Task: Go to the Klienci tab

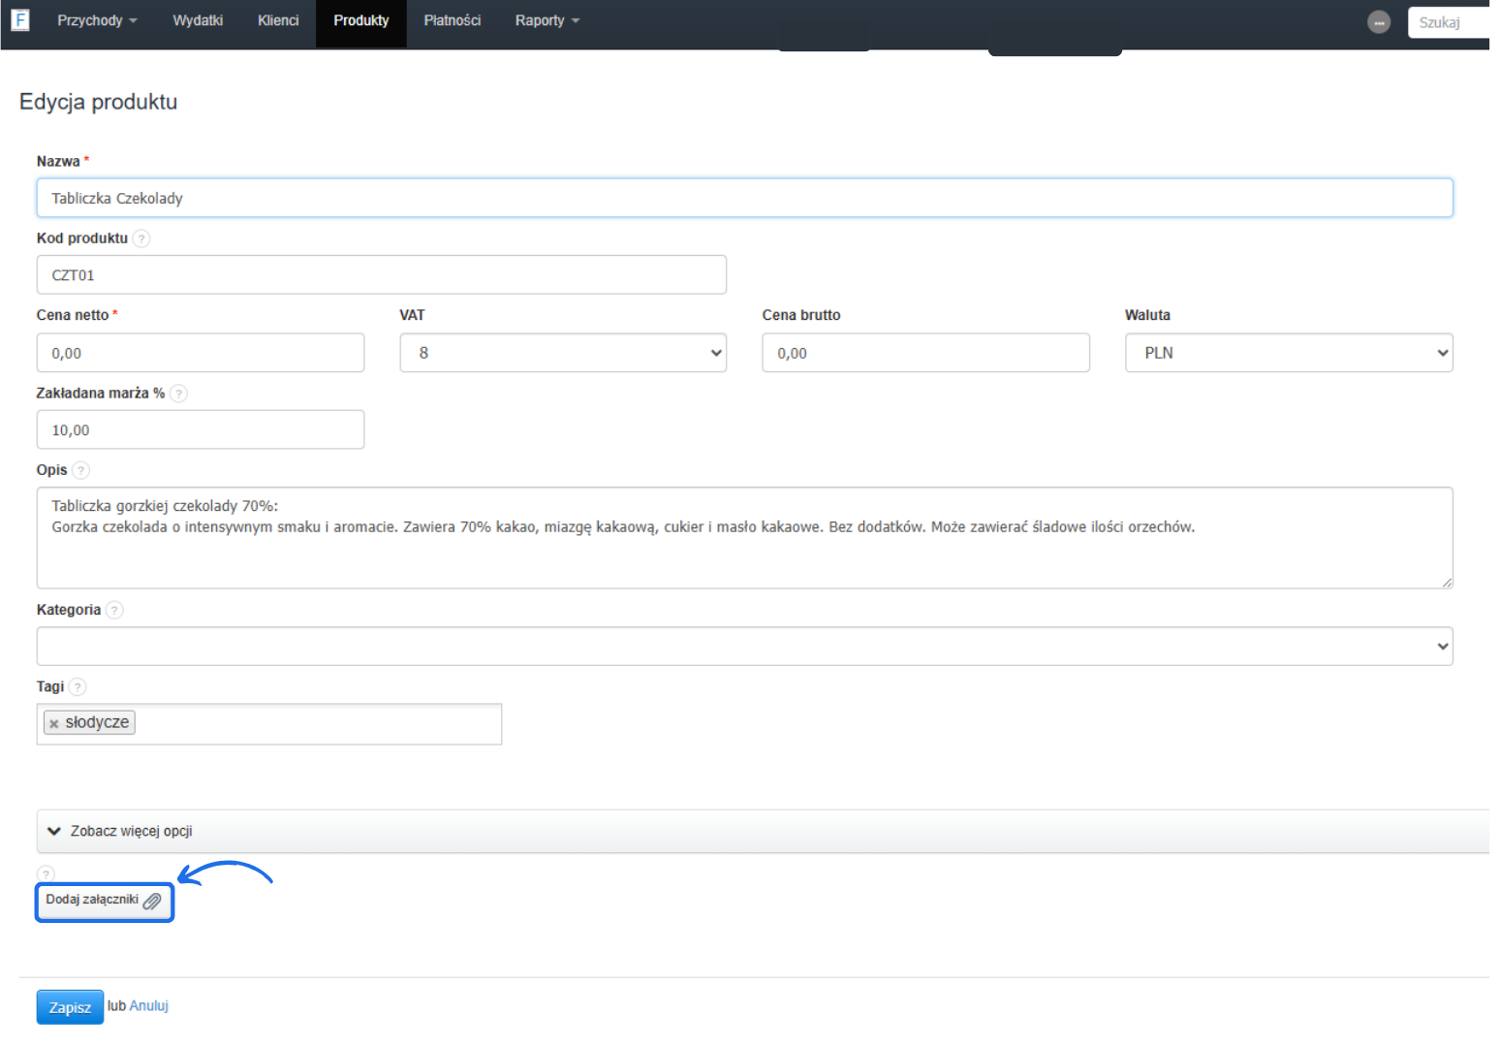Action: point(278,20)
